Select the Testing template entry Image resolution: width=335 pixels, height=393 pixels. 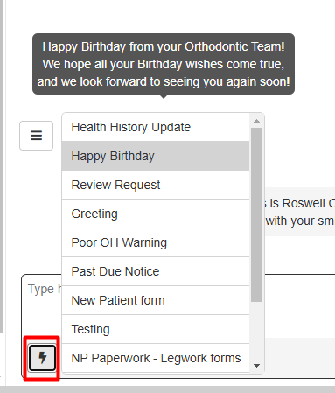coord(156,329)
